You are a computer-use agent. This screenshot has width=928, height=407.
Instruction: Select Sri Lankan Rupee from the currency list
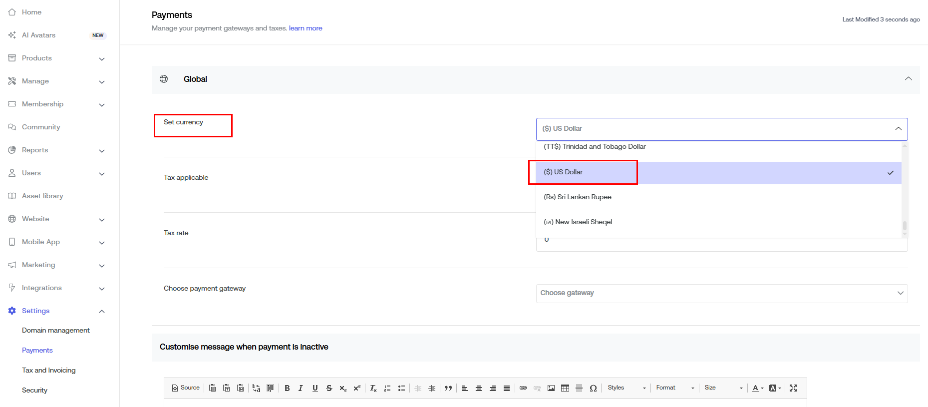578,197
